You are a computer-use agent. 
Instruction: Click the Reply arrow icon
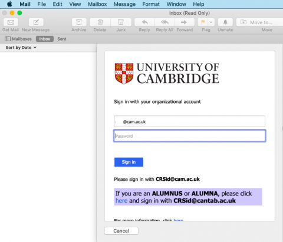coord(144,22)
